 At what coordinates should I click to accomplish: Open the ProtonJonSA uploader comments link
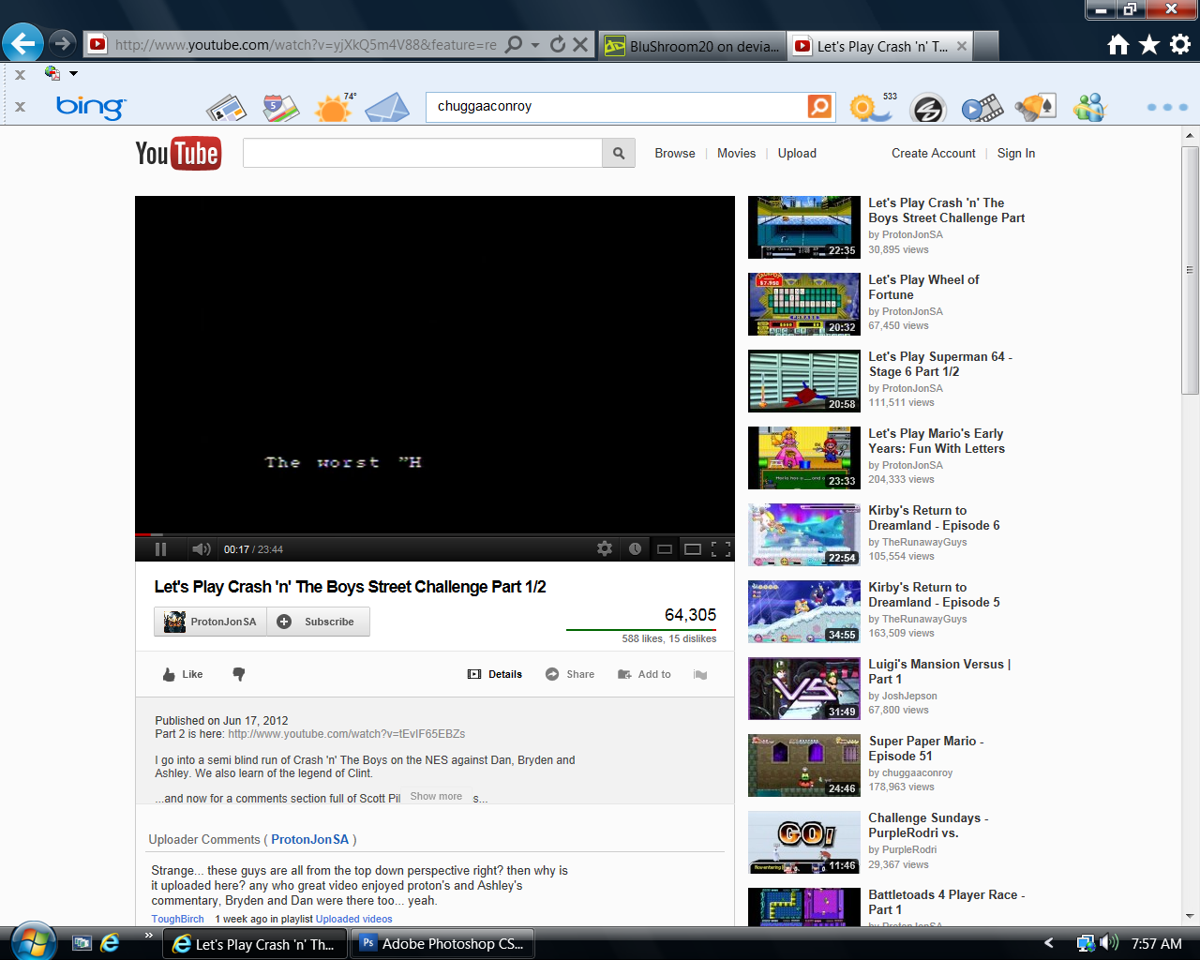pyautogui.click(x=310, y=839)
